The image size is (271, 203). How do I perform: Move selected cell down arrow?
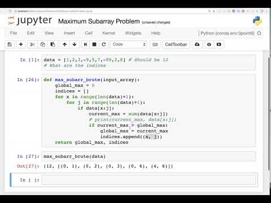pyautogui.click(x=75, y=45)
